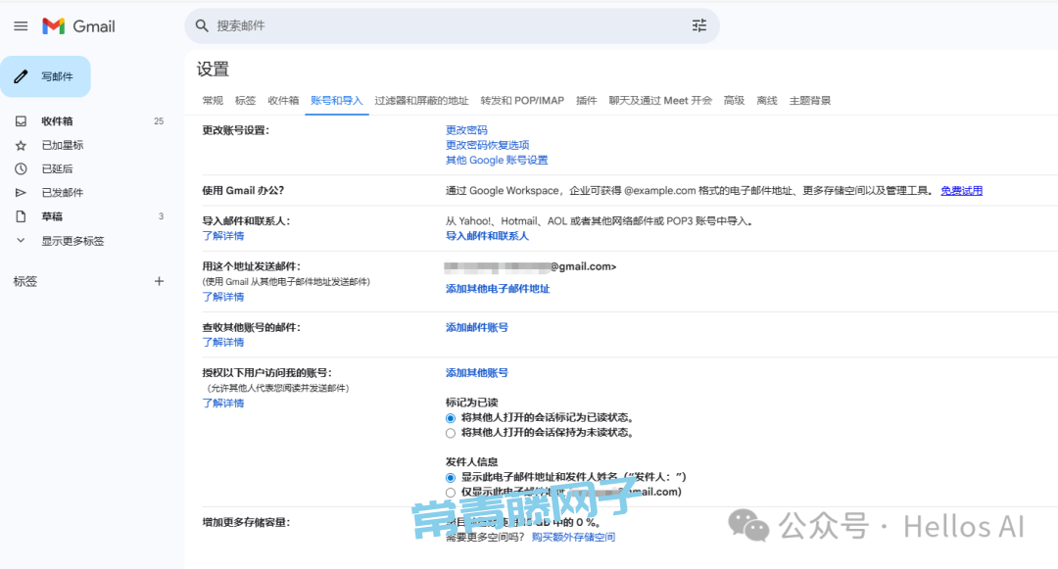This screenshot has height=569, width=1058.
Task: Expand 显示更多标签 to show more labels
Action: tap(72, 241)
